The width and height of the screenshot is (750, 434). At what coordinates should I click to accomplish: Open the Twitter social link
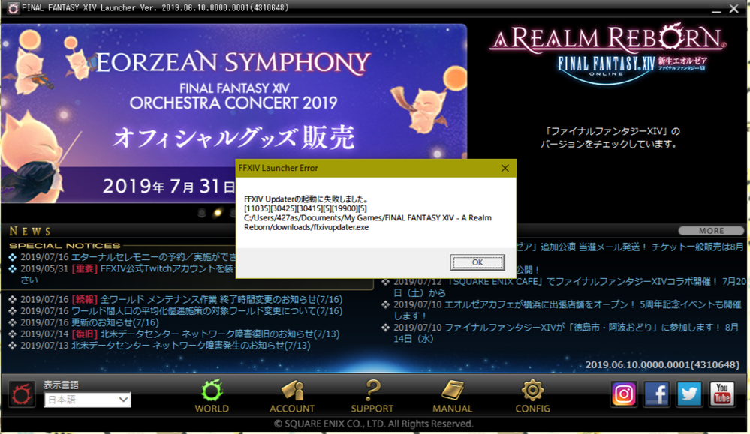pos(689,394)
